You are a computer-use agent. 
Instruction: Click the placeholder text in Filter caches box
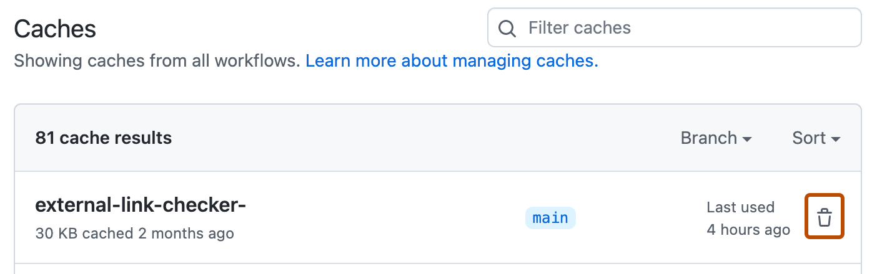click(580, 28)
